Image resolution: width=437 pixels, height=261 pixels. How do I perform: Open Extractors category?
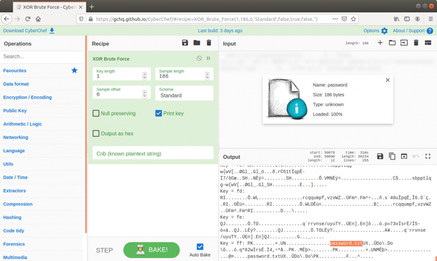(x=41, y=191)
